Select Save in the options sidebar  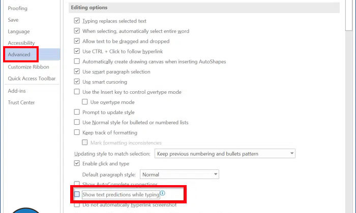(13, 20)
